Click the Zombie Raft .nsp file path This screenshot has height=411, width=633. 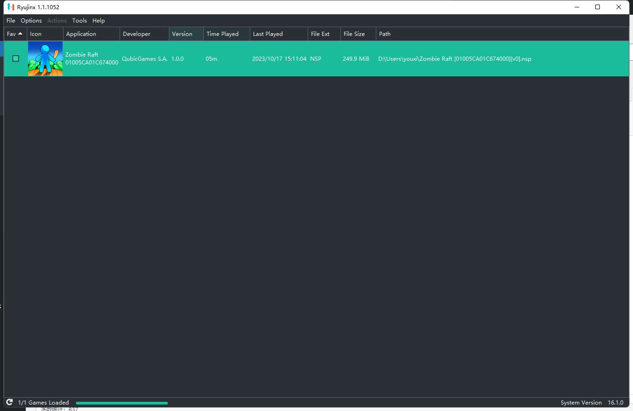pyautogui.click(x=455, y=59)
